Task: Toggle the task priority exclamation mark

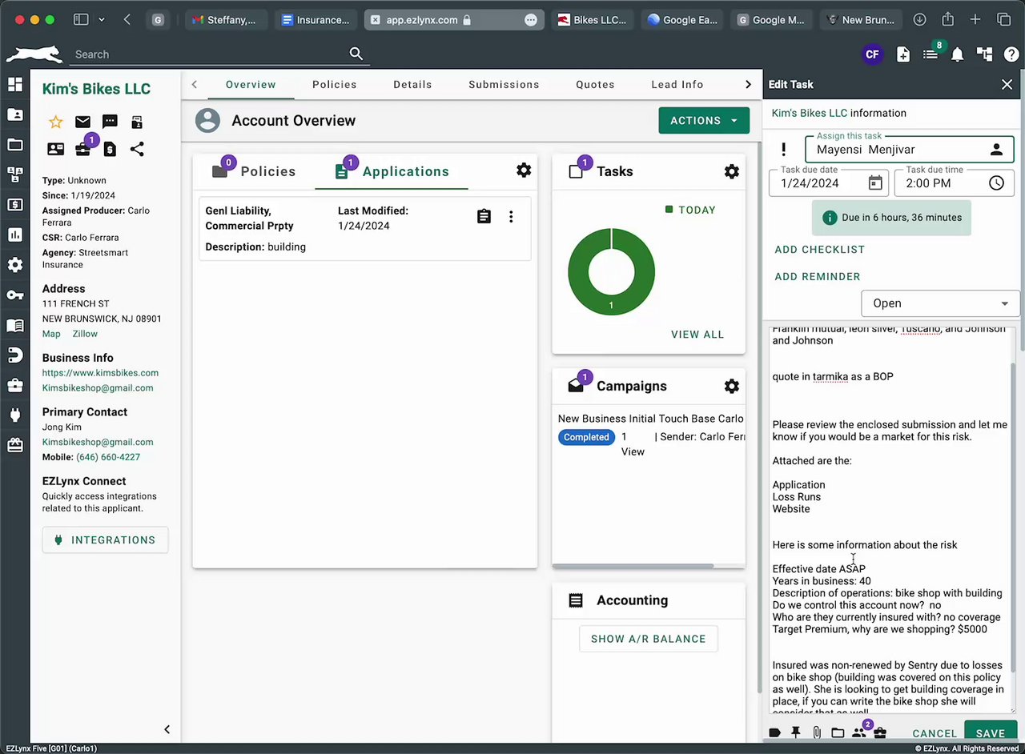Action: click(783, 150)
